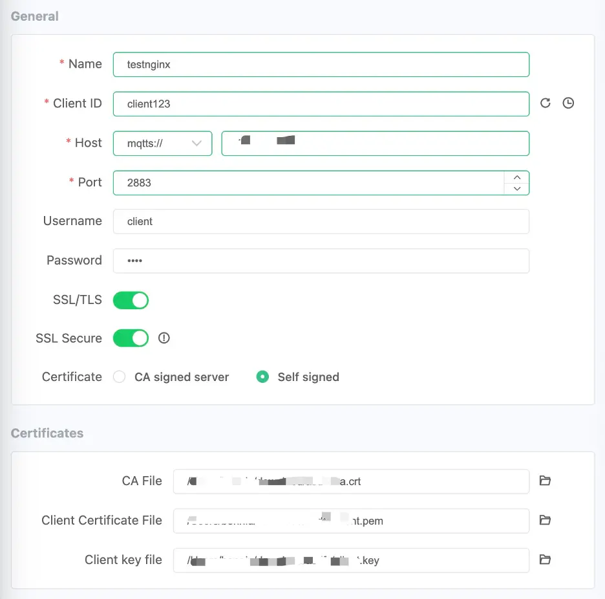
Task: Open the mqtts:// protocol dropdown
Action: tap(162, 144)
